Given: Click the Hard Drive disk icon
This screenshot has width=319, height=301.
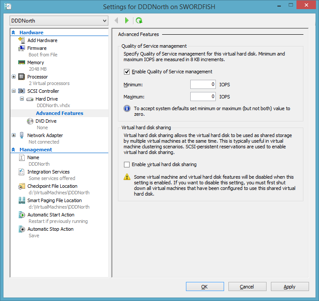Looking at the screenshot, I should tap(30, 99).
